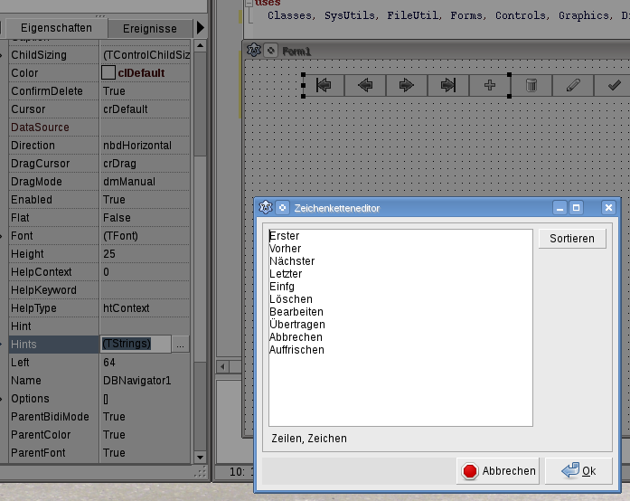Click the Übertragen line in text editor

pyautogui.click(x=297, y=325)
